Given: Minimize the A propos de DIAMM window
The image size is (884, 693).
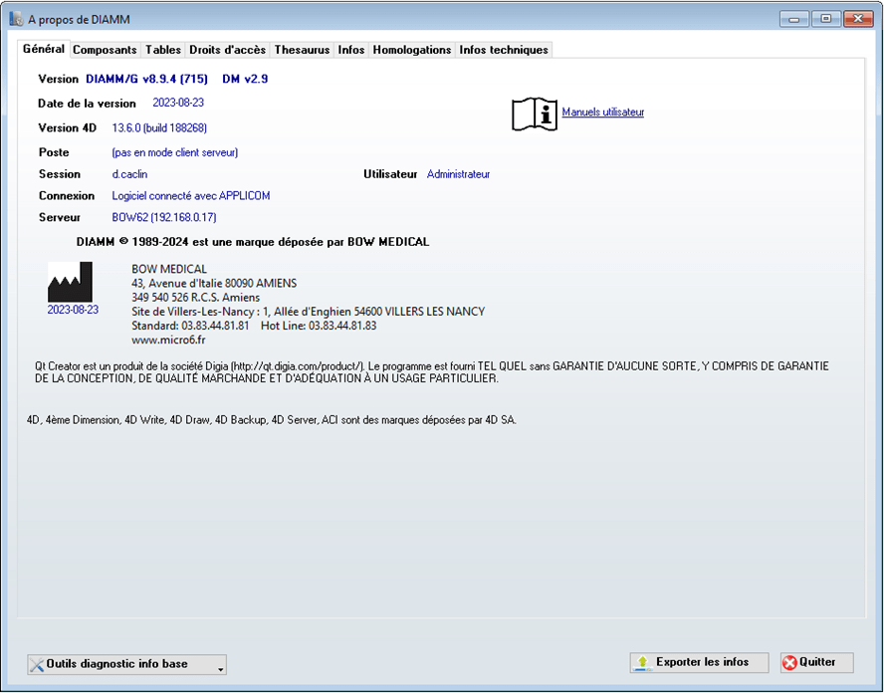Looking at the screenshot, I should [x=795, y=19].
